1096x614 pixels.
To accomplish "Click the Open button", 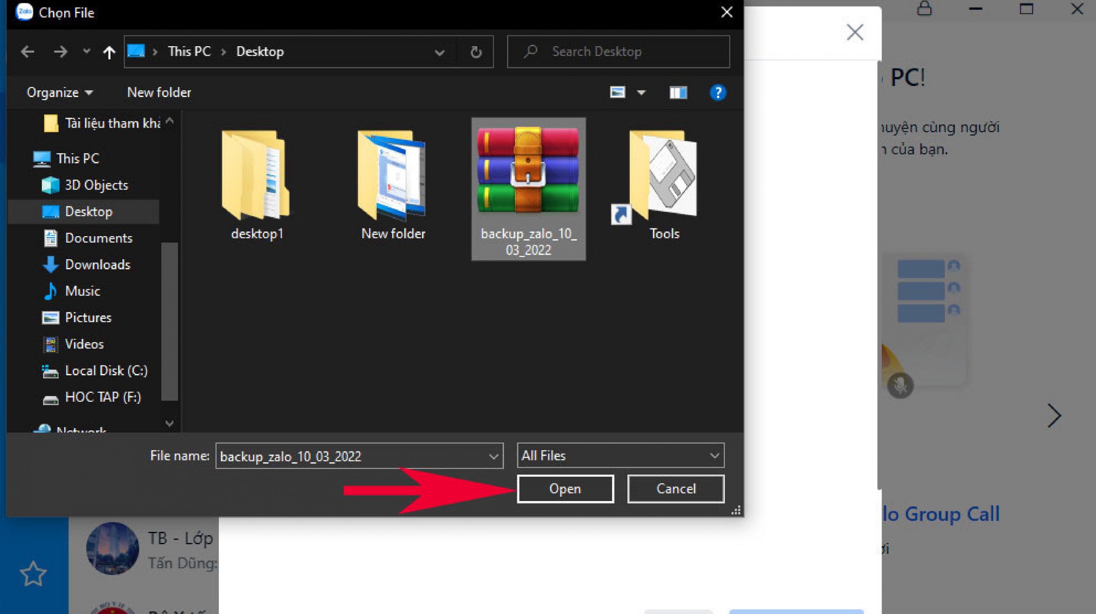I will pyautogui.click(x=565, y=489).
